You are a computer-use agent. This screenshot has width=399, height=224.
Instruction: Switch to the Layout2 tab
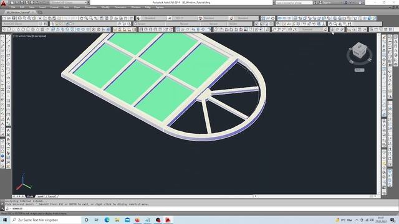click(52, 197)
